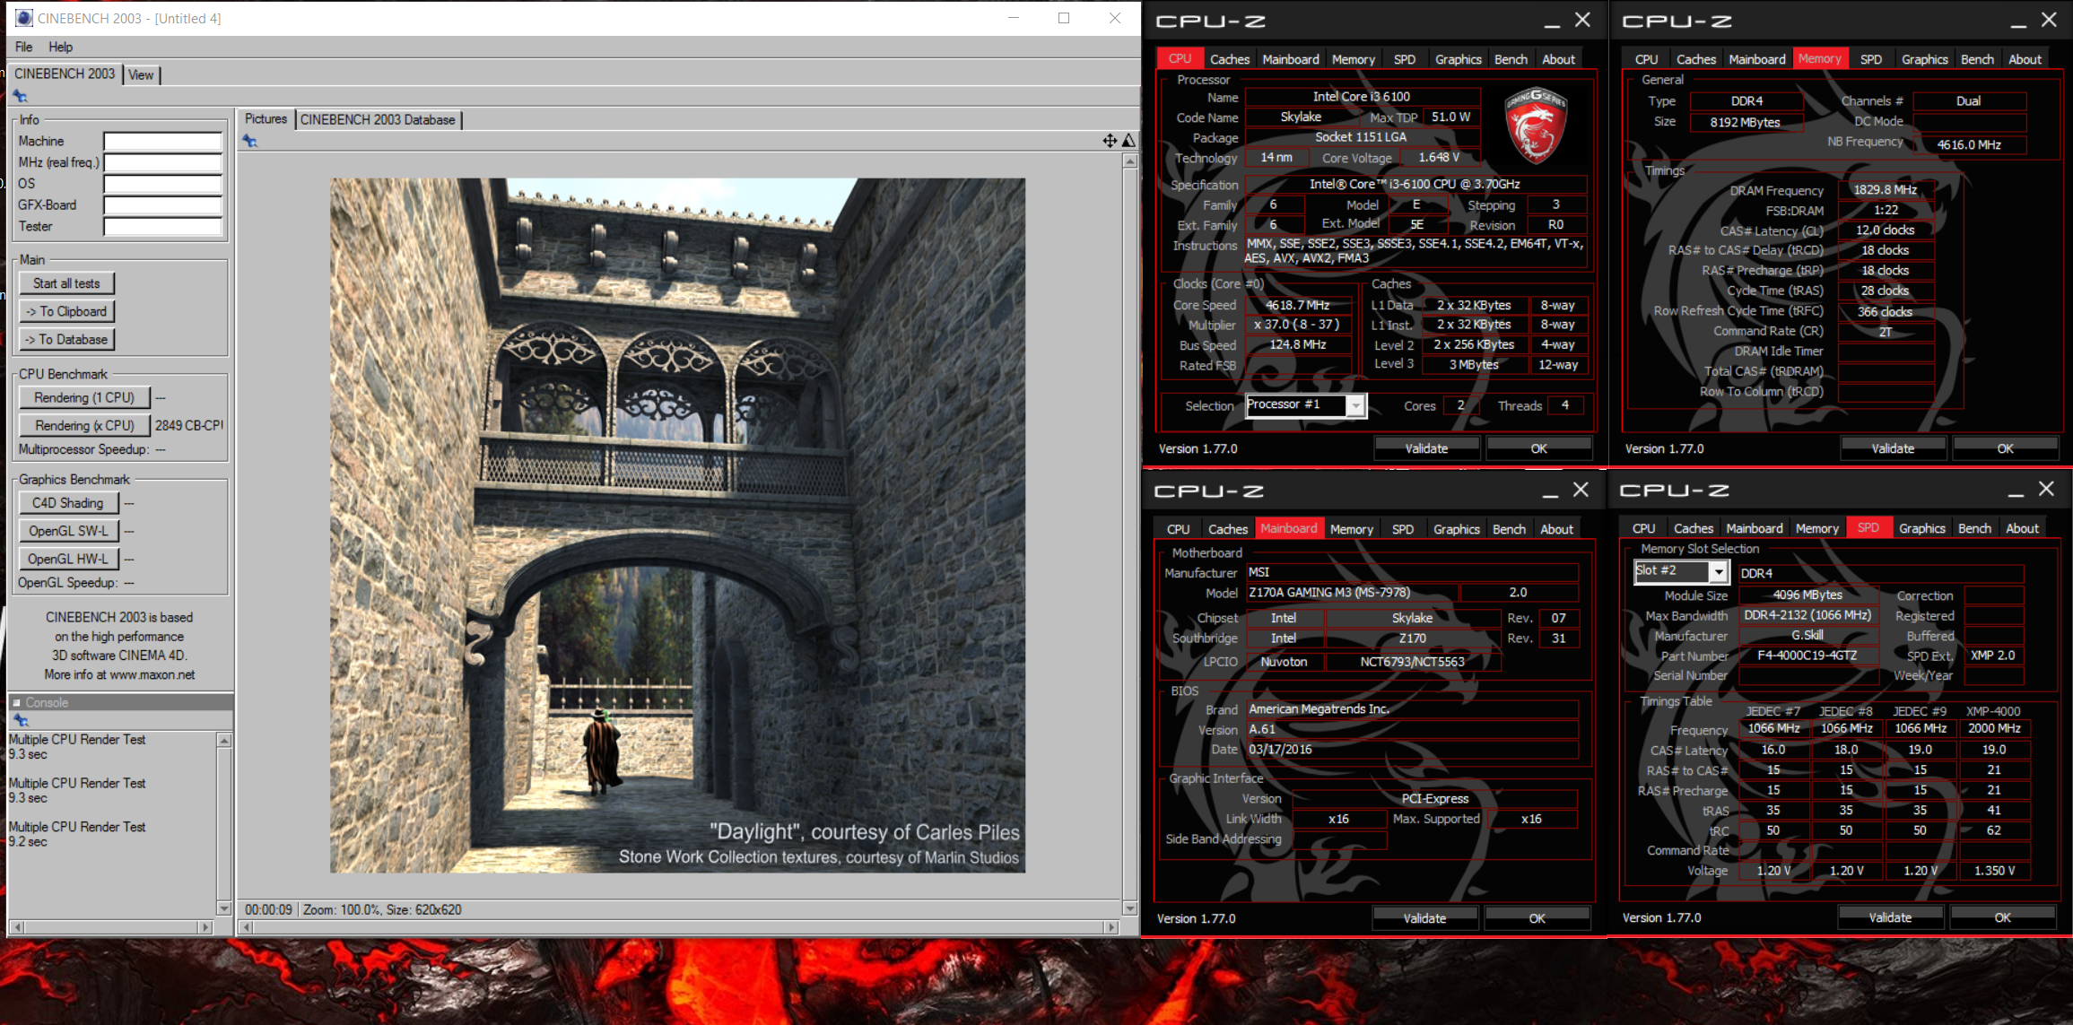Screen dimensions: 2073x1025
Task: Click the MHz (real freq.) input field
Action: [x=162, y=162]
